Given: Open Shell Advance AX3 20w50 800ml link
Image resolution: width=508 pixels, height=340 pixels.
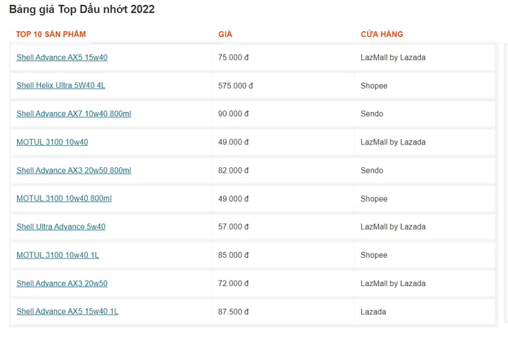Looking at the screenshot, I should click(x=74, y=171).
